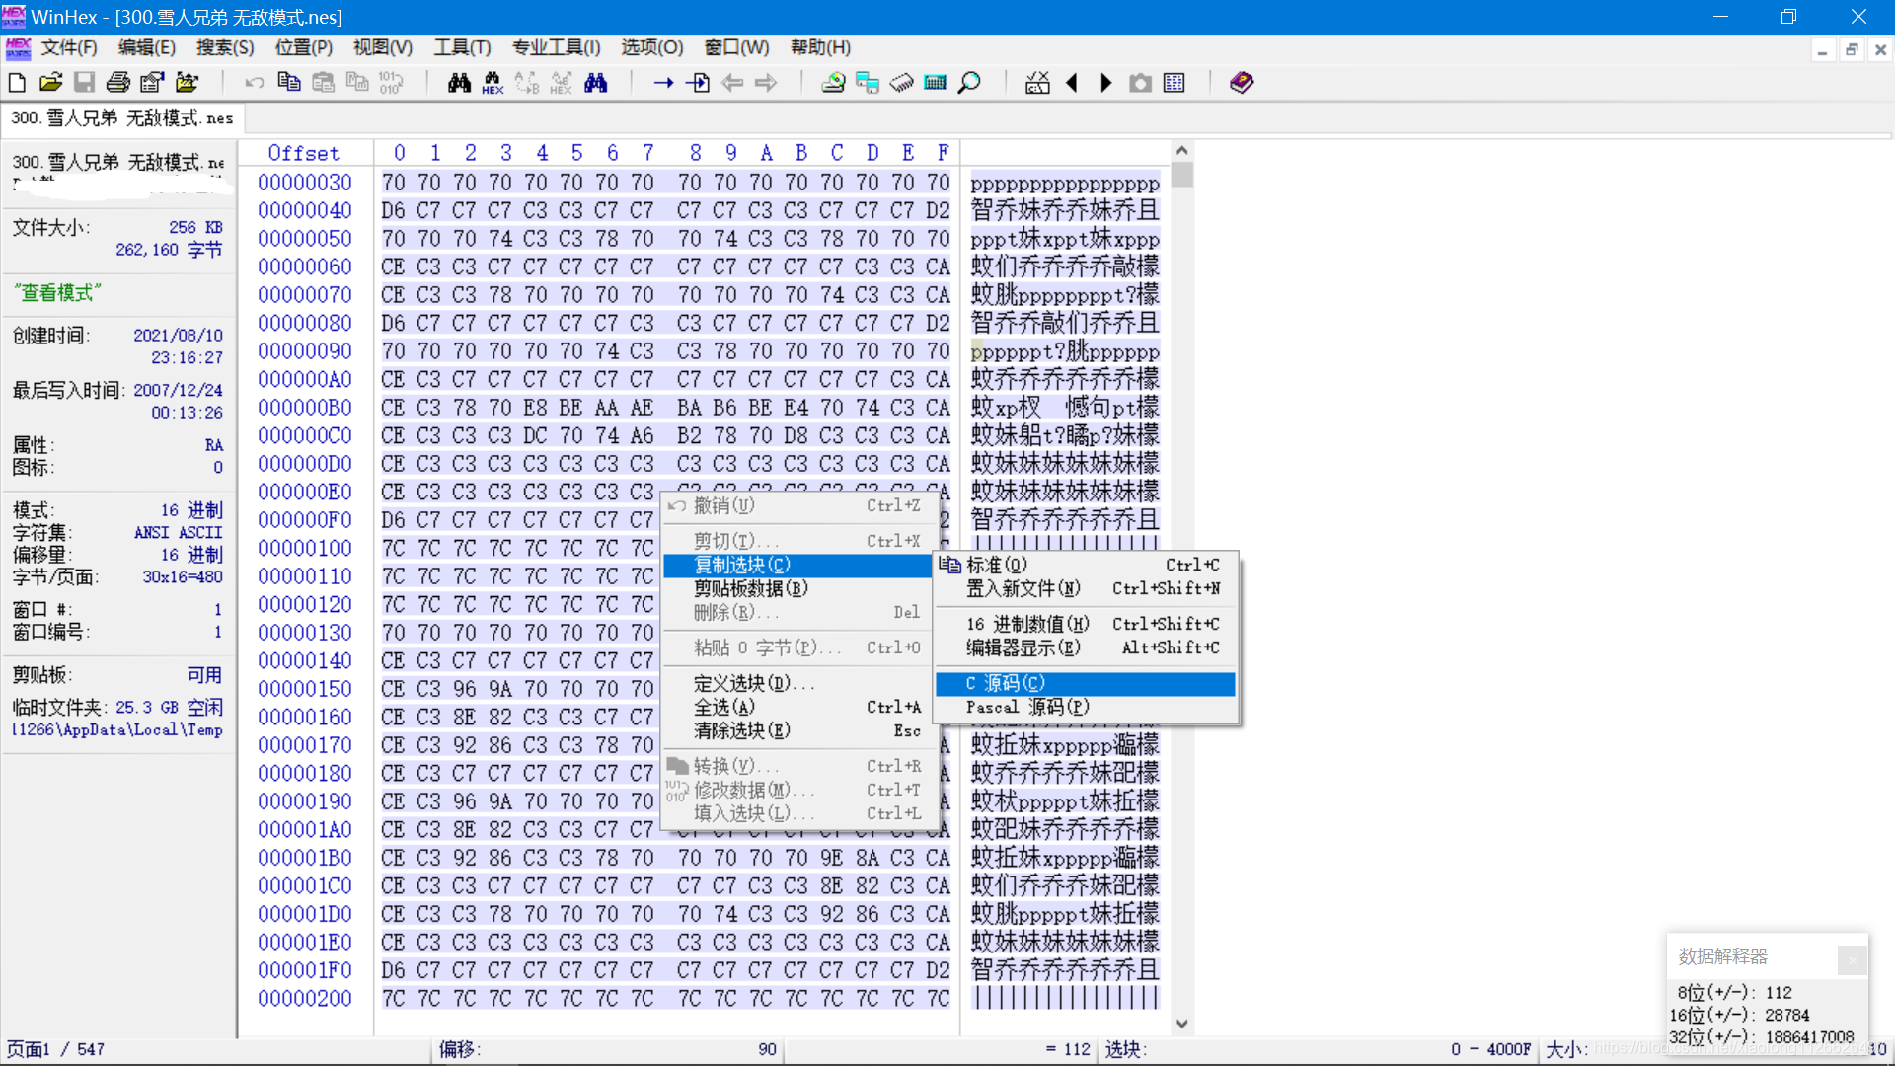This screenshot has height=1066, width=1895.
Task: Click the scroll down arrow of hex view
Action: [x=1181, y=1024]
